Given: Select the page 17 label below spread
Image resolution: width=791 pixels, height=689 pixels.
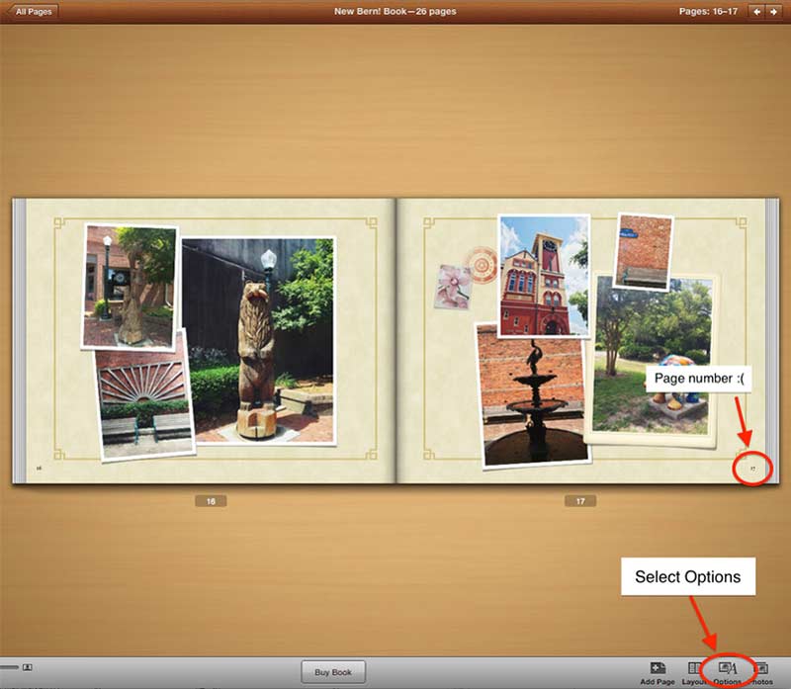Looking at the screenshot, I should [580, 502].
